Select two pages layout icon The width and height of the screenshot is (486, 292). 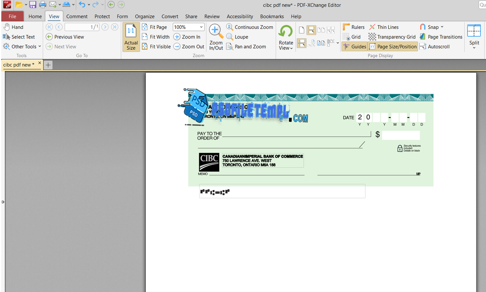click(x=321, y=30)
